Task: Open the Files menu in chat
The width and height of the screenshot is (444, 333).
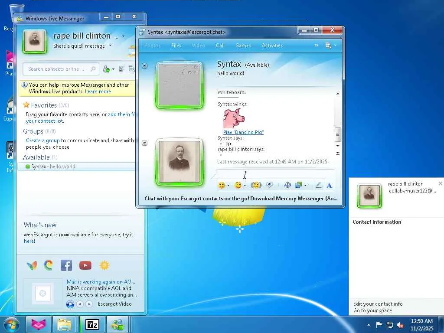Action: [176, 45]
